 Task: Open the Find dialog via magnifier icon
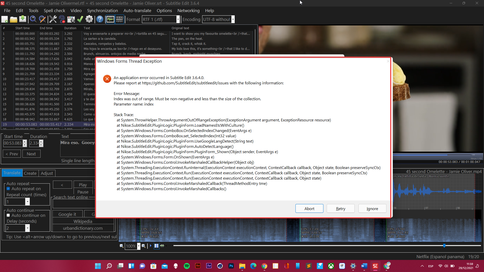click(x=33, y=19)
